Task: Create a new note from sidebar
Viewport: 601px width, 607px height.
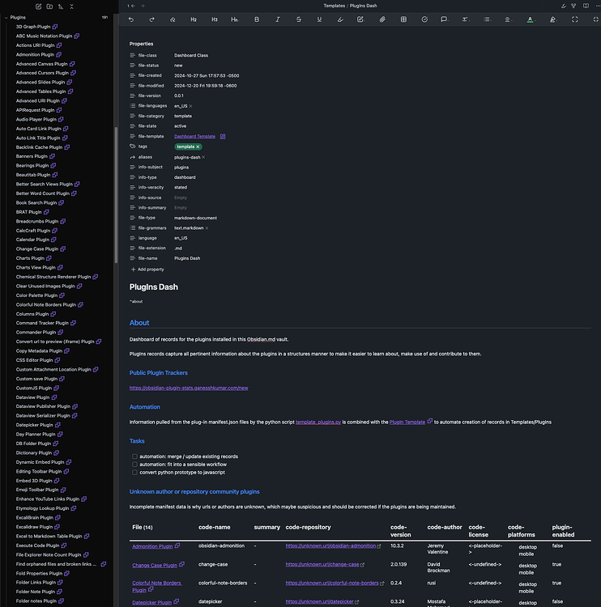Action: [38, 6]
